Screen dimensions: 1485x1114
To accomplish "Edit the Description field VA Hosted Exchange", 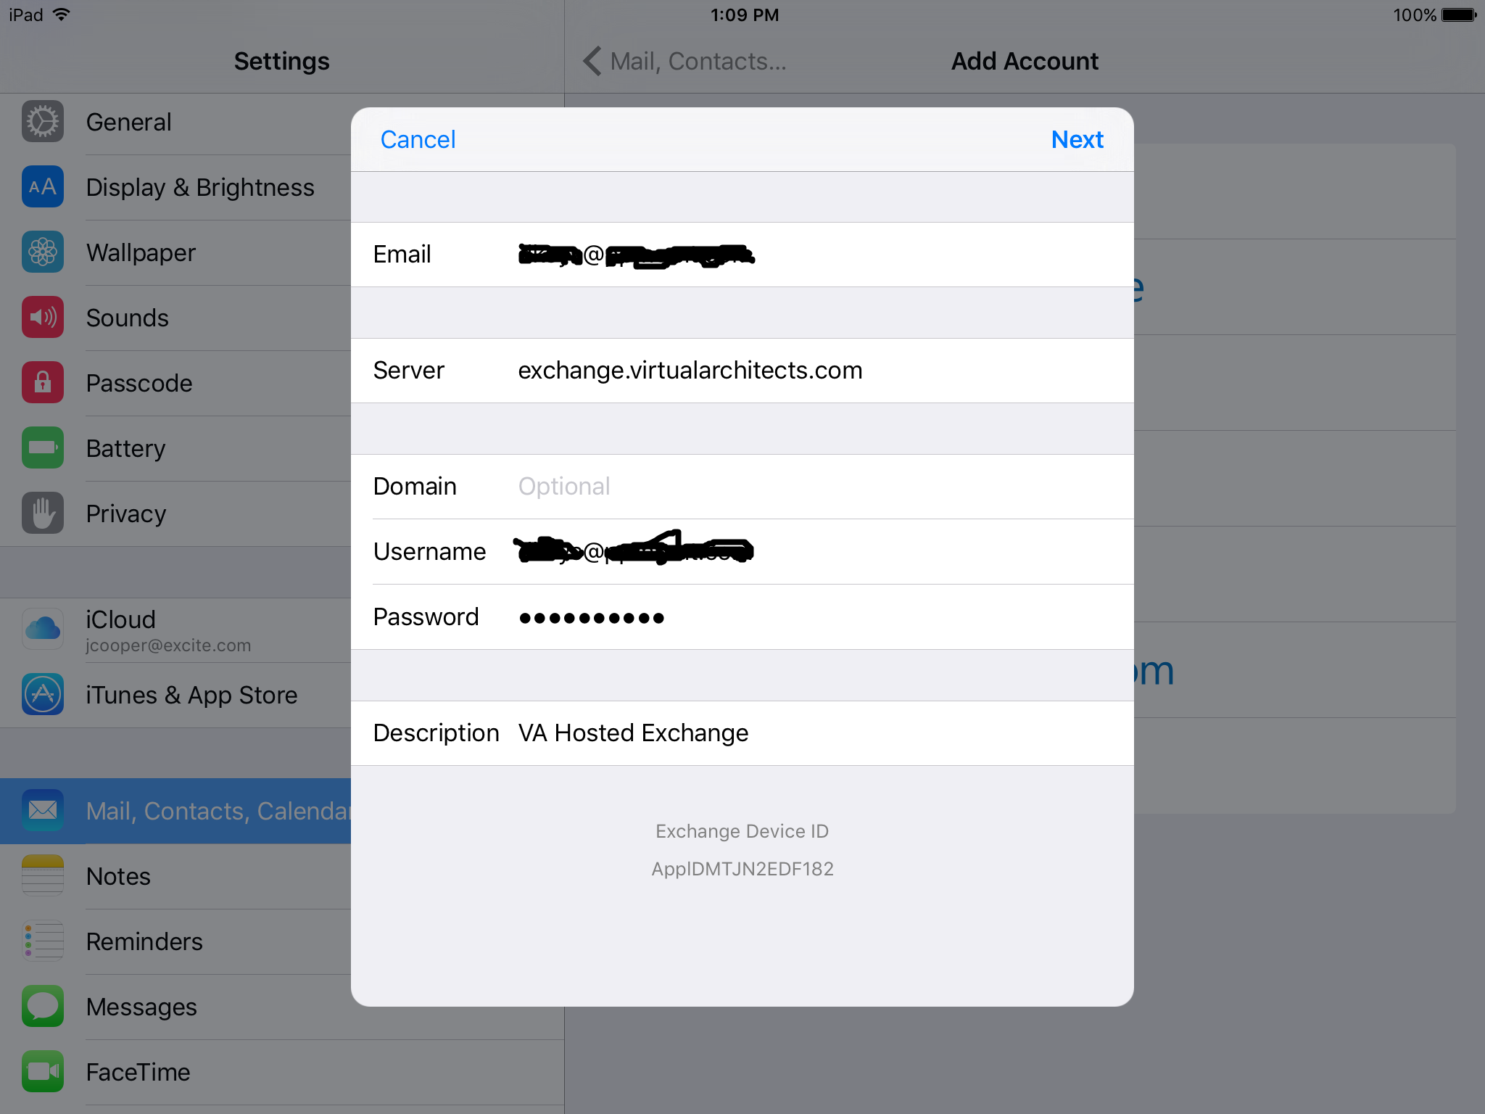I will click(742, 733).
